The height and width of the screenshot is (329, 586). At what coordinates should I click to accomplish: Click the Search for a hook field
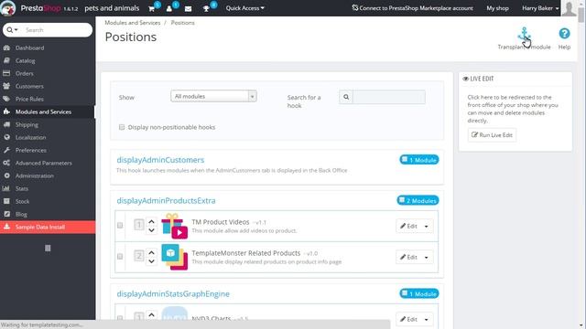coord(388,97)
